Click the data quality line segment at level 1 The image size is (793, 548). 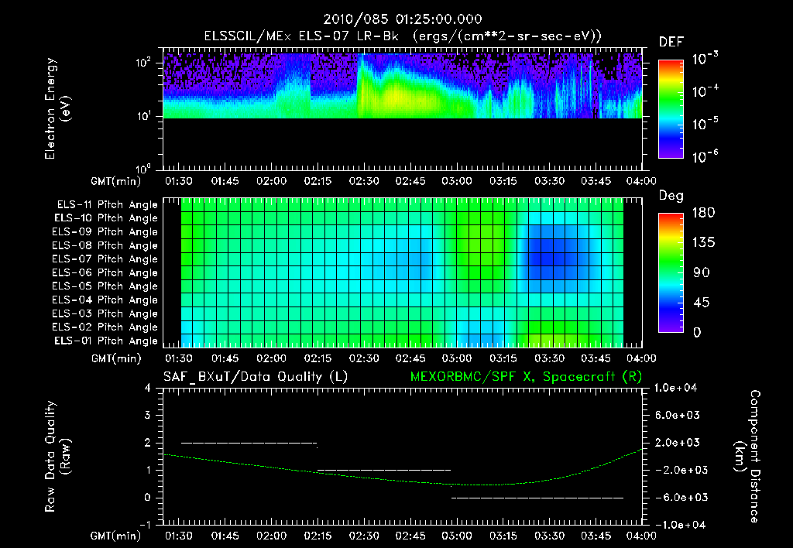[x=384, y=470]
